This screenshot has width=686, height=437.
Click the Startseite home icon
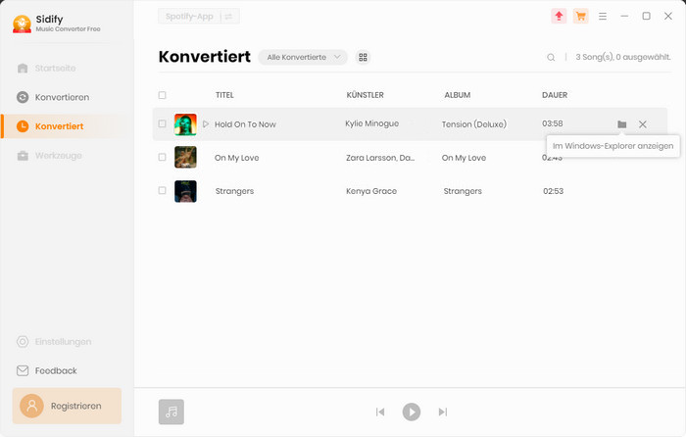click(x=23, y=69)
